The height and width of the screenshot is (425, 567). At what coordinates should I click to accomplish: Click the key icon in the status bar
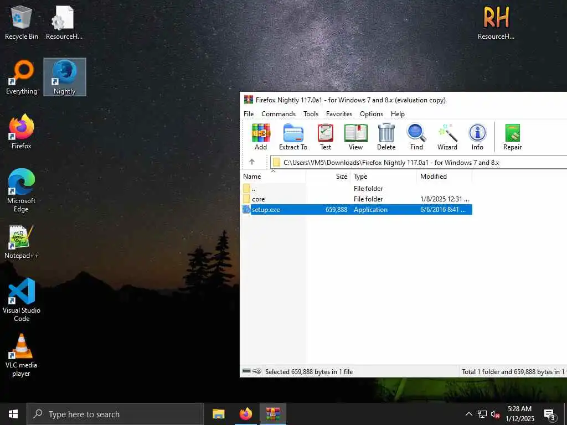257,371
